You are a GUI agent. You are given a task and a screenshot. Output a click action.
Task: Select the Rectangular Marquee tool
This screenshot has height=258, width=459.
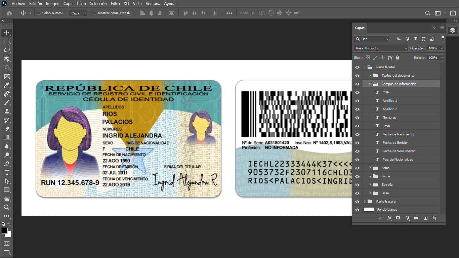click(x=6, y=41)
